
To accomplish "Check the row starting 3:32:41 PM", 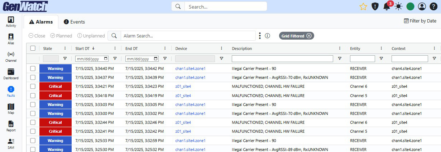I will click(x=33, y=131).
